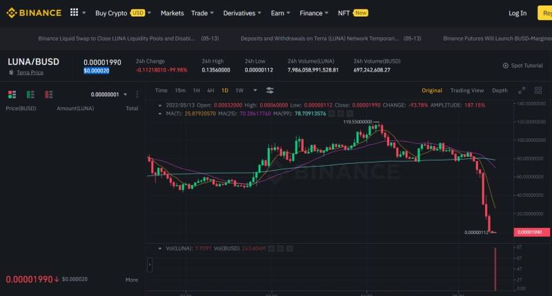552x296 pixels.
Task: Select the combined order book view icon
Action: [12, 94]
